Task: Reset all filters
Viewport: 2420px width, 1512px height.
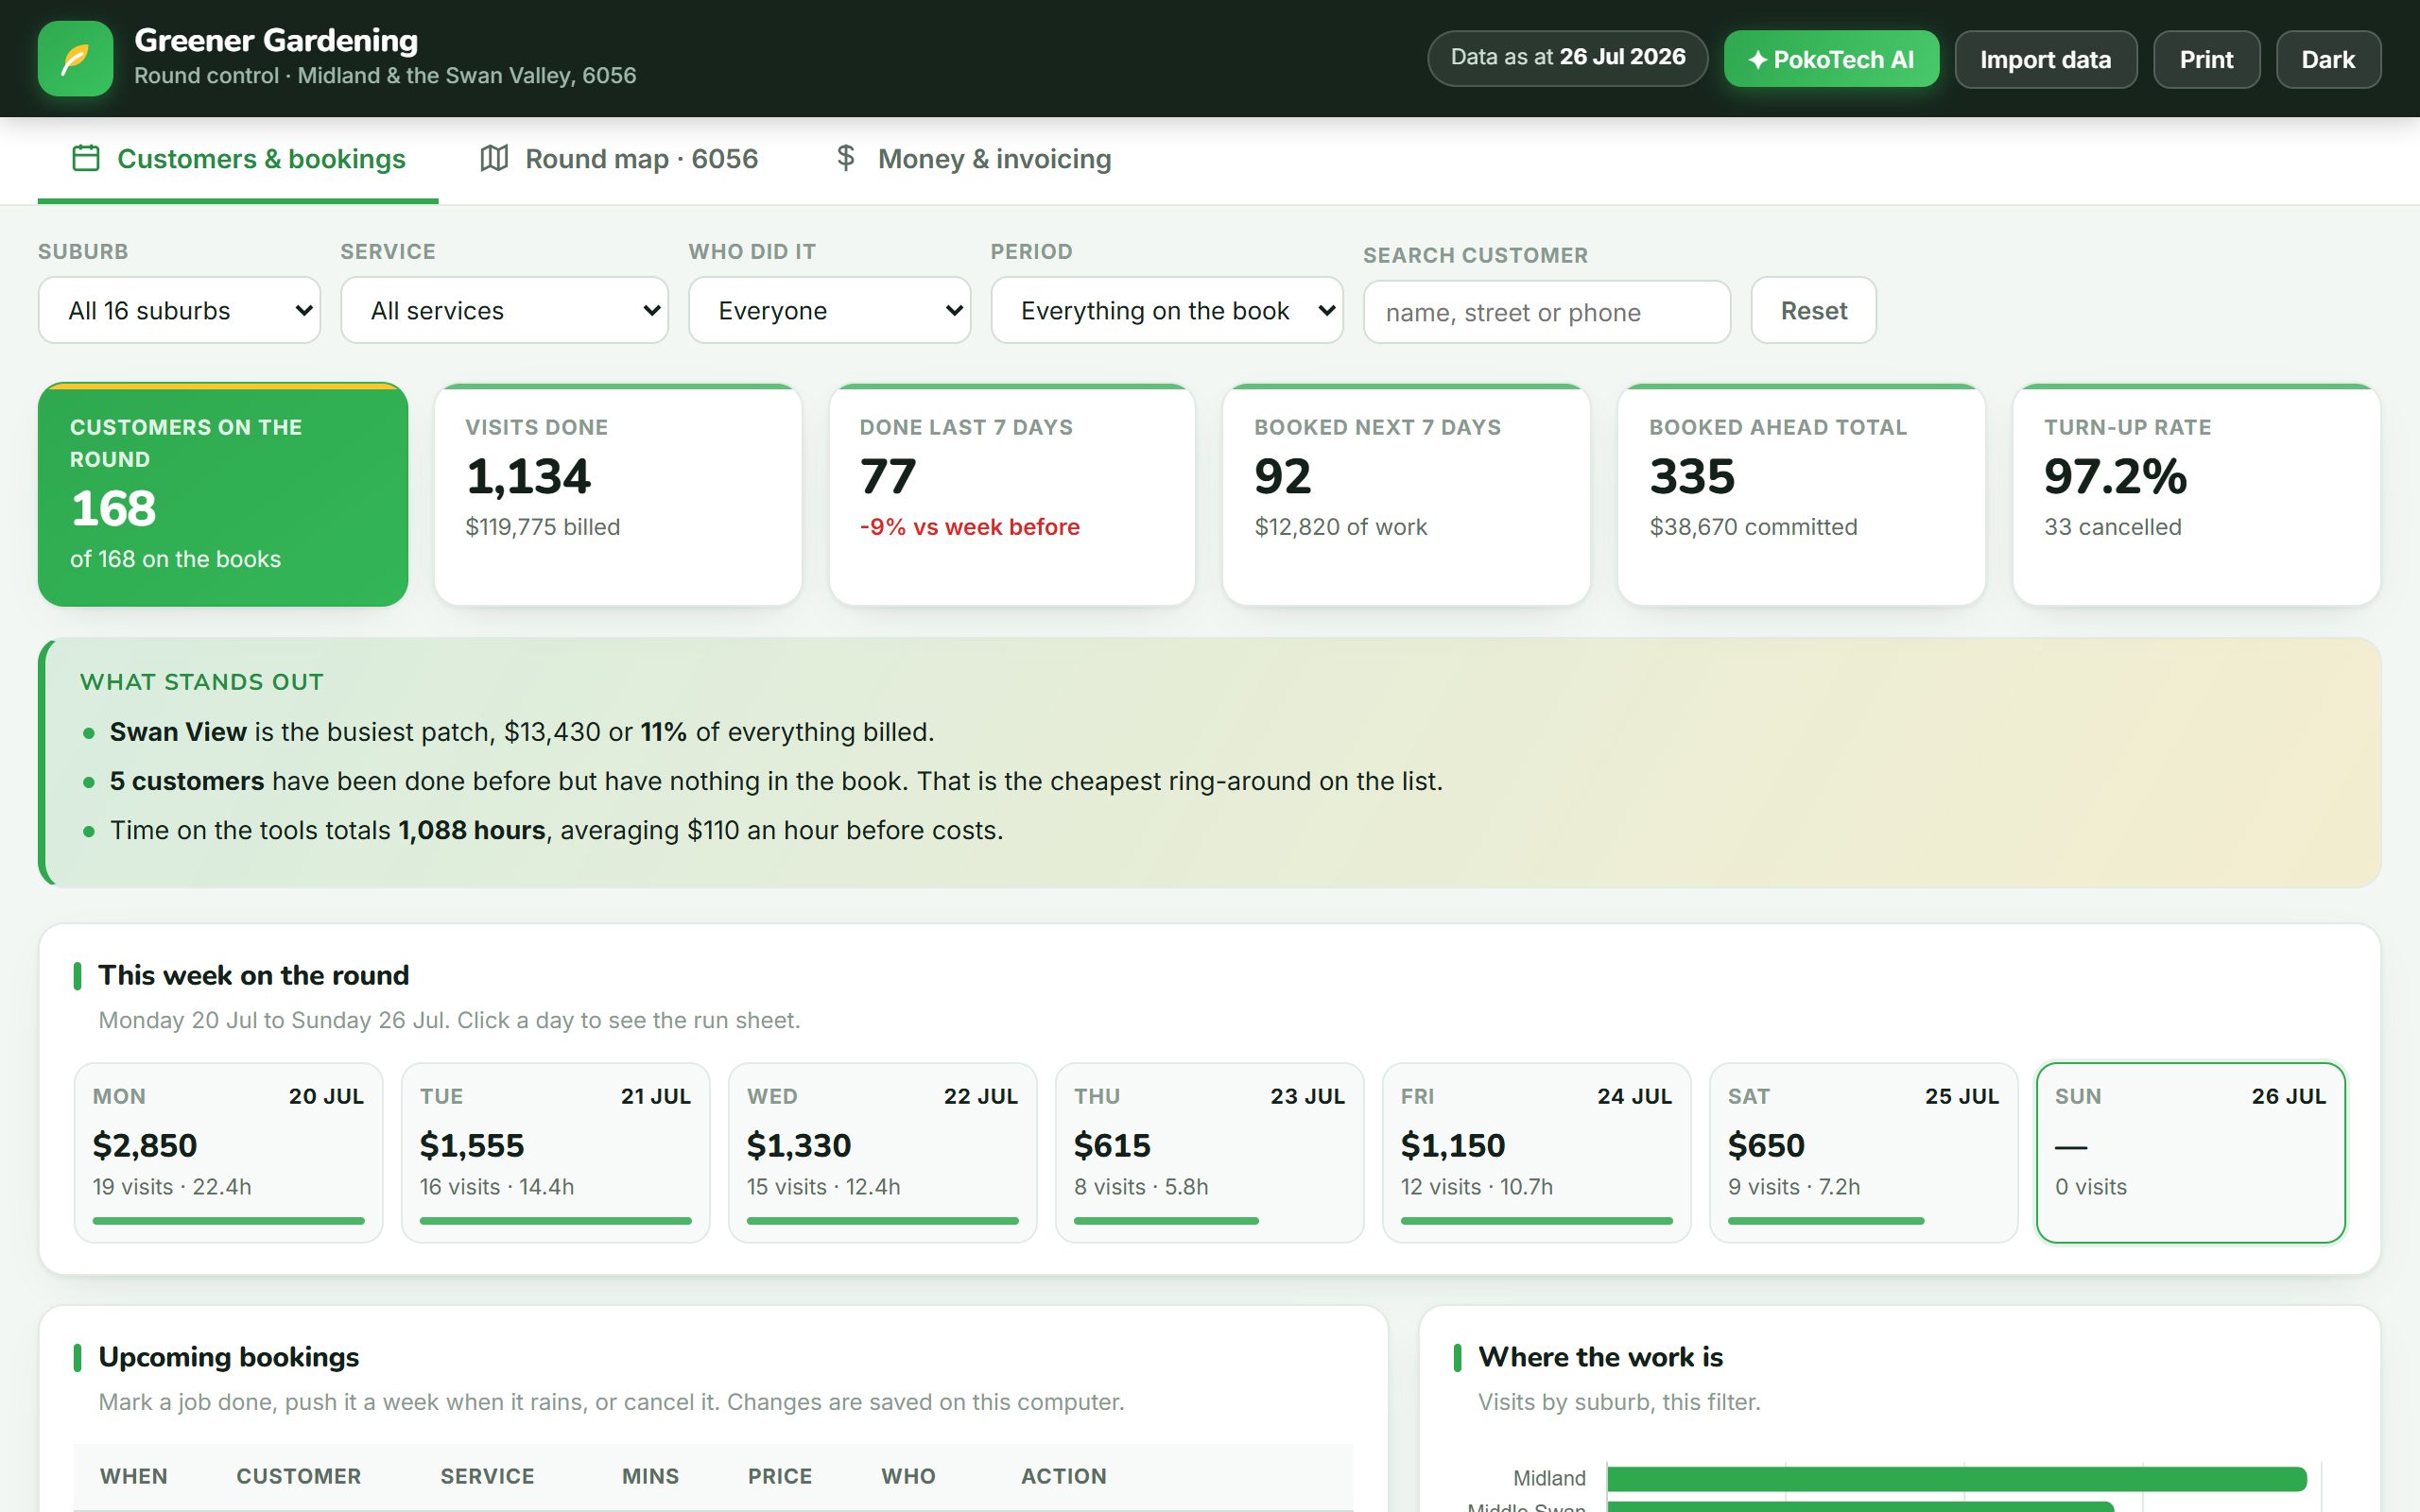Action: click(x=1813, y=310)
